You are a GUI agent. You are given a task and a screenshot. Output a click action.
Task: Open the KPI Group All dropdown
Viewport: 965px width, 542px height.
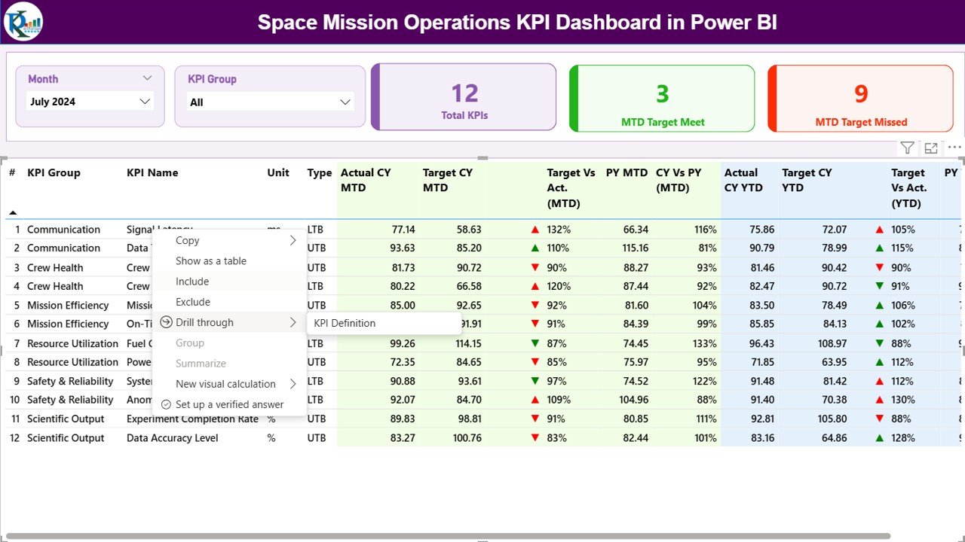271,102
